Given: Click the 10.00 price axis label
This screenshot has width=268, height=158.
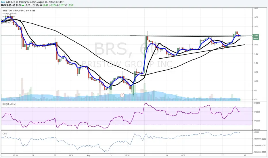Looking at the screenshot, I should (256, 81).
